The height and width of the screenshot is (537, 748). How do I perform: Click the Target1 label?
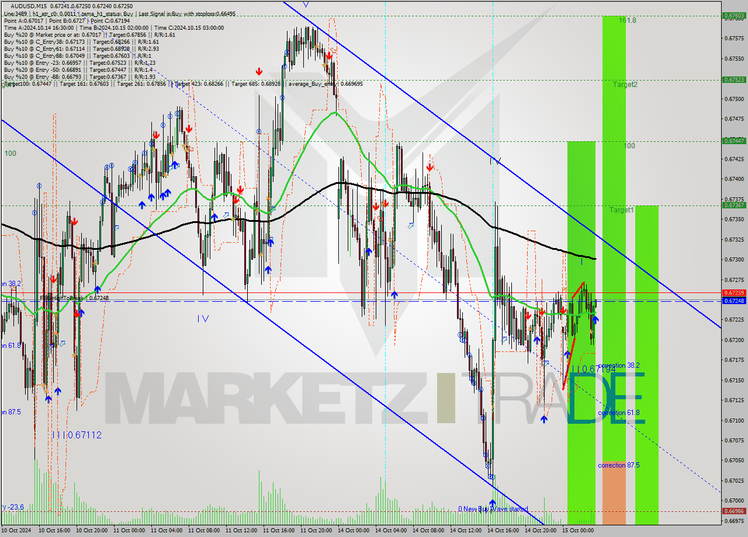[x=621, y=210]
